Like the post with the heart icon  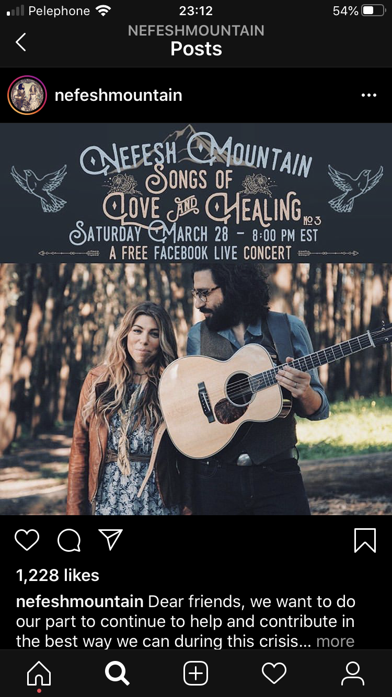[27, 540]
